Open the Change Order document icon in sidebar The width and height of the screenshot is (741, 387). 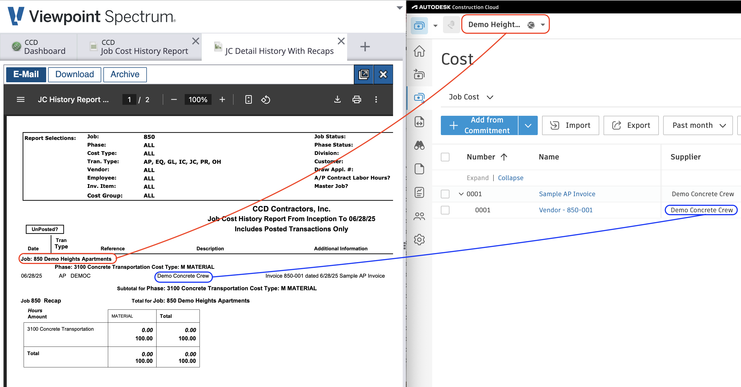point(419,122)
